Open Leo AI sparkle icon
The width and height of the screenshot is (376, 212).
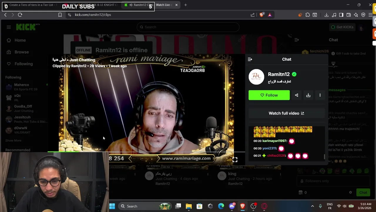pos(356,15)
